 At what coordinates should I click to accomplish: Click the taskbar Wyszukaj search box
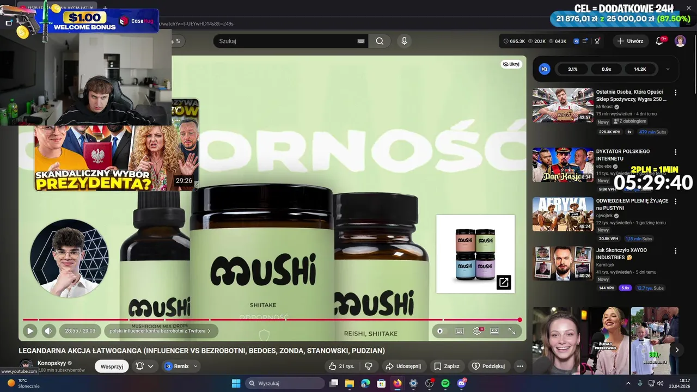[284, 383]
